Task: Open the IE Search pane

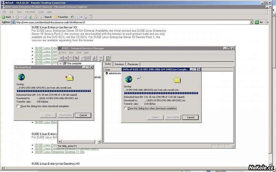Action: coord(46,17)
